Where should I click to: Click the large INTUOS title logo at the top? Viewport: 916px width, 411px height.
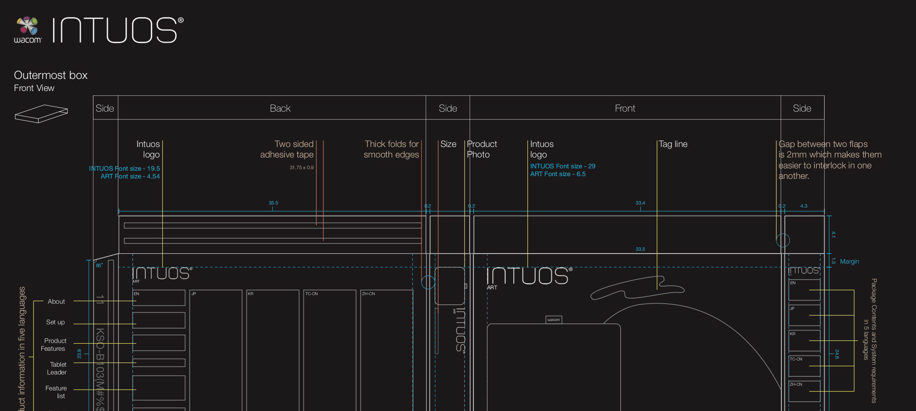[118, 30]
